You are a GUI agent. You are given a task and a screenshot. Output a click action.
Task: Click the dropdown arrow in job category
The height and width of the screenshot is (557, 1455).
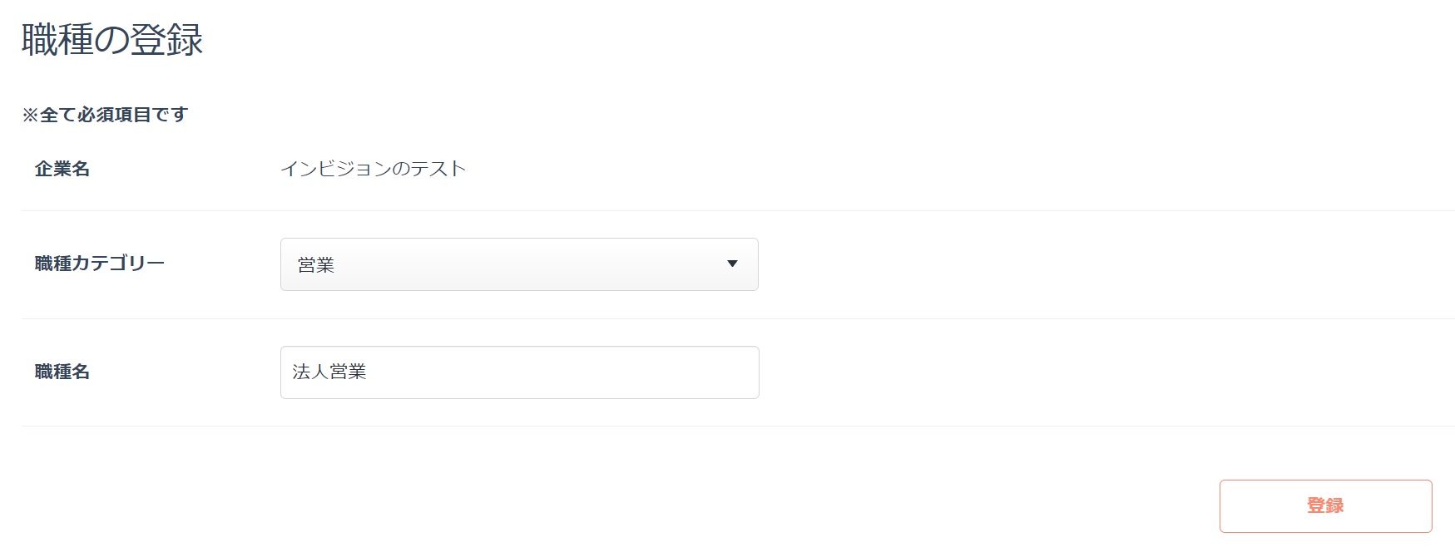tap(732, 264)
